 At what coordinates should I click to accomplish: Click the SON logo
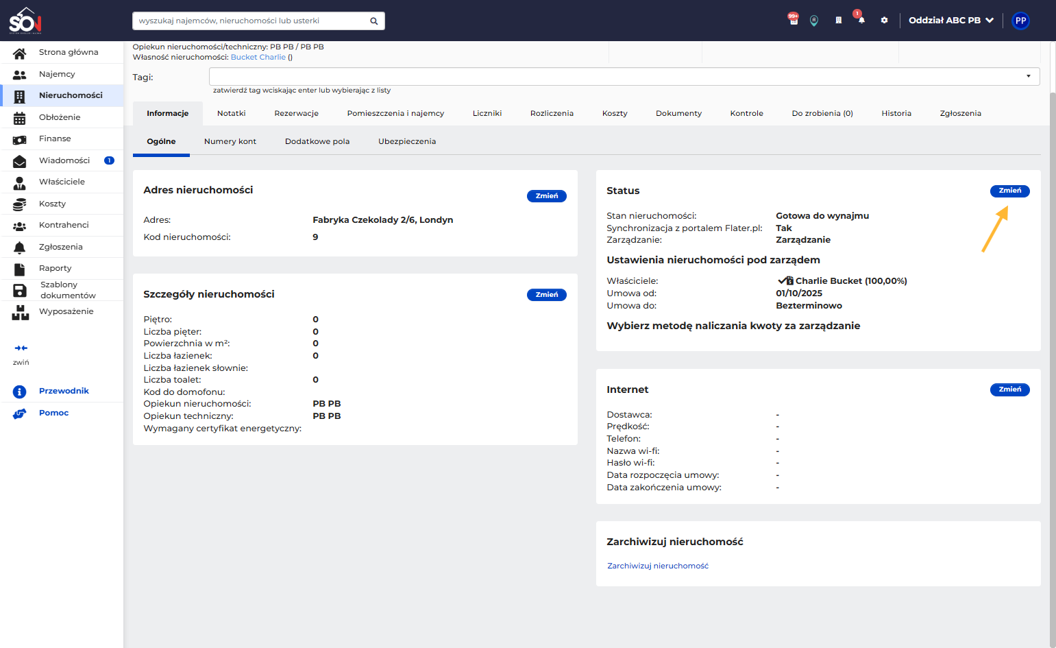pos(25,21)
